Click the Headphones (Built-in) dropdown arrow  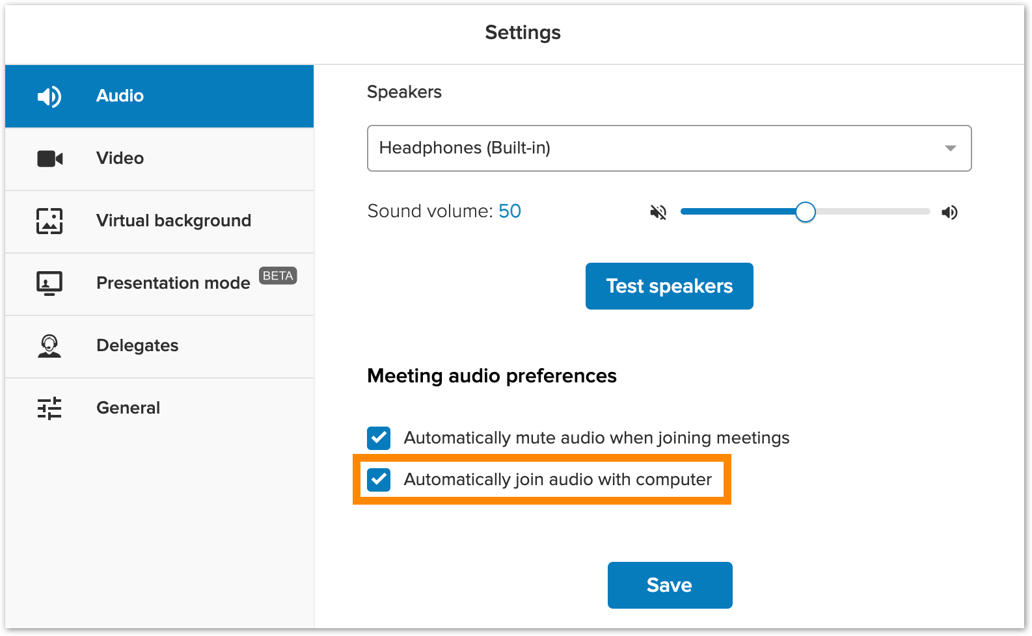(x=950, y=148)
